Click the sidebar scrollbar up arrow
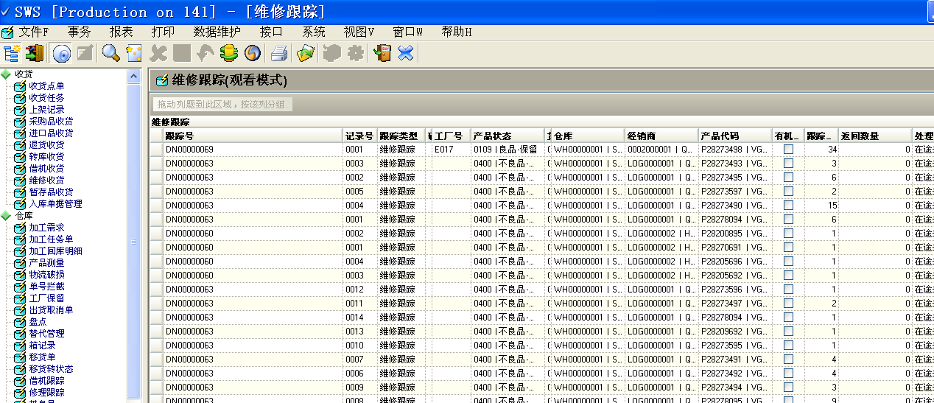The height and width of the screenshot is (403, 934). 133,77
